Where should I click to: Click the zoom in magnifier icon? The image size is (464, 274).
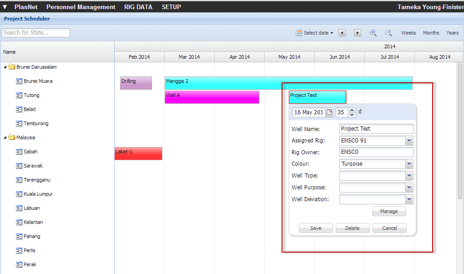[373, 33]
